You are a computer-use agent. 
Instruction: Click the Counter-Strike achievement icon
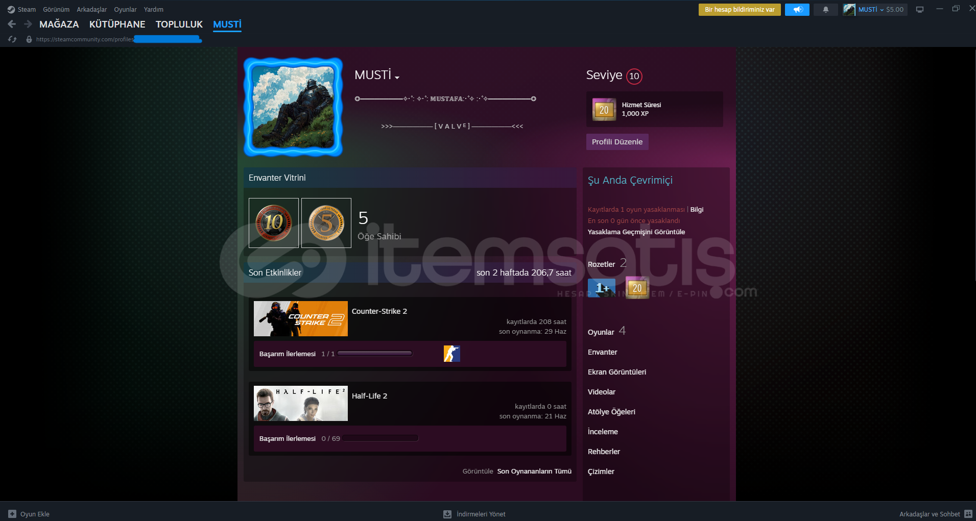coord(452,354)
